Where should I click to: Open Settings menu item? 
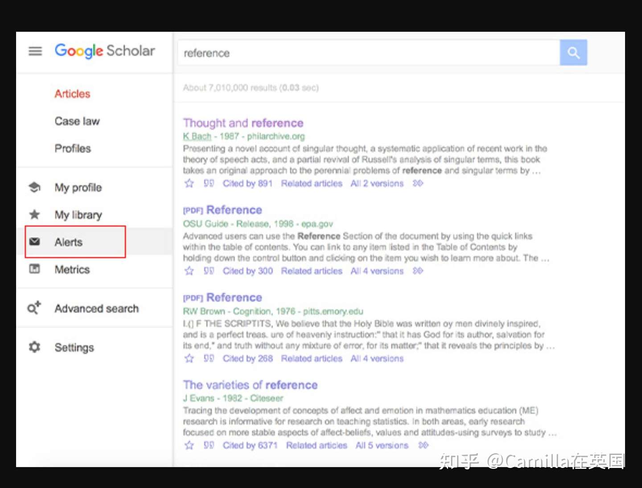tap(74, 347)
